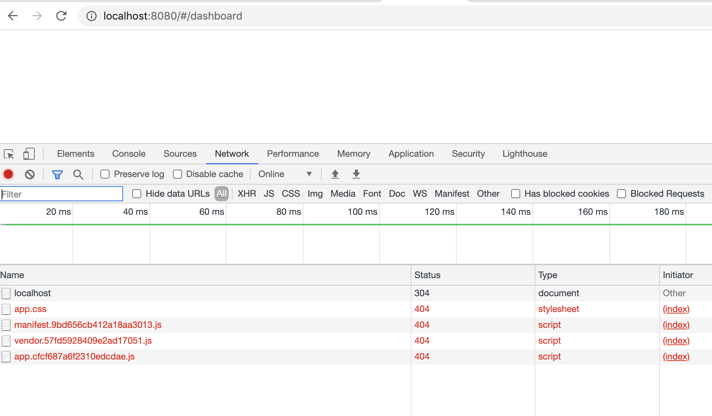Select the localhost request row
Viewport: 712px width, 416px height.
[356, 293]
